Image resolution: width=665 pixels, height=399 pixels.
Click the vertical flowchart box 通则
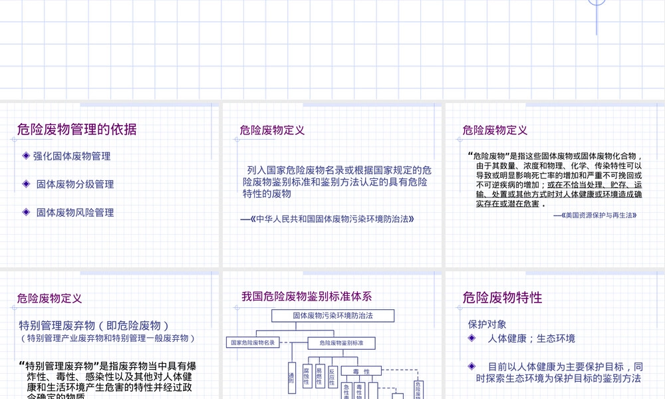(292, 378)
